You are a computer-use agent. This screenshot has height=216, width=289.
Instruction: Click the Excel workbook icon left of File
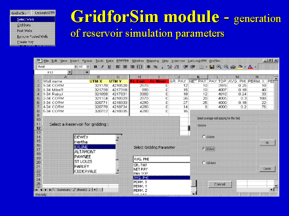point(39,61)
